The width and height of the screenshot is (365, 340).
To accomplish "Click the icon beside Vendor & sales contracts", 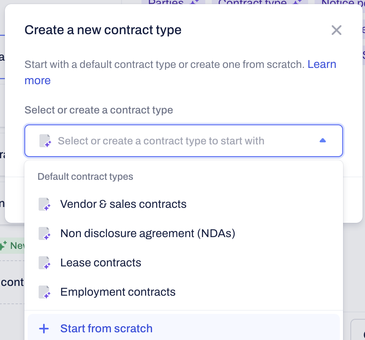I will tap(44, 204).
